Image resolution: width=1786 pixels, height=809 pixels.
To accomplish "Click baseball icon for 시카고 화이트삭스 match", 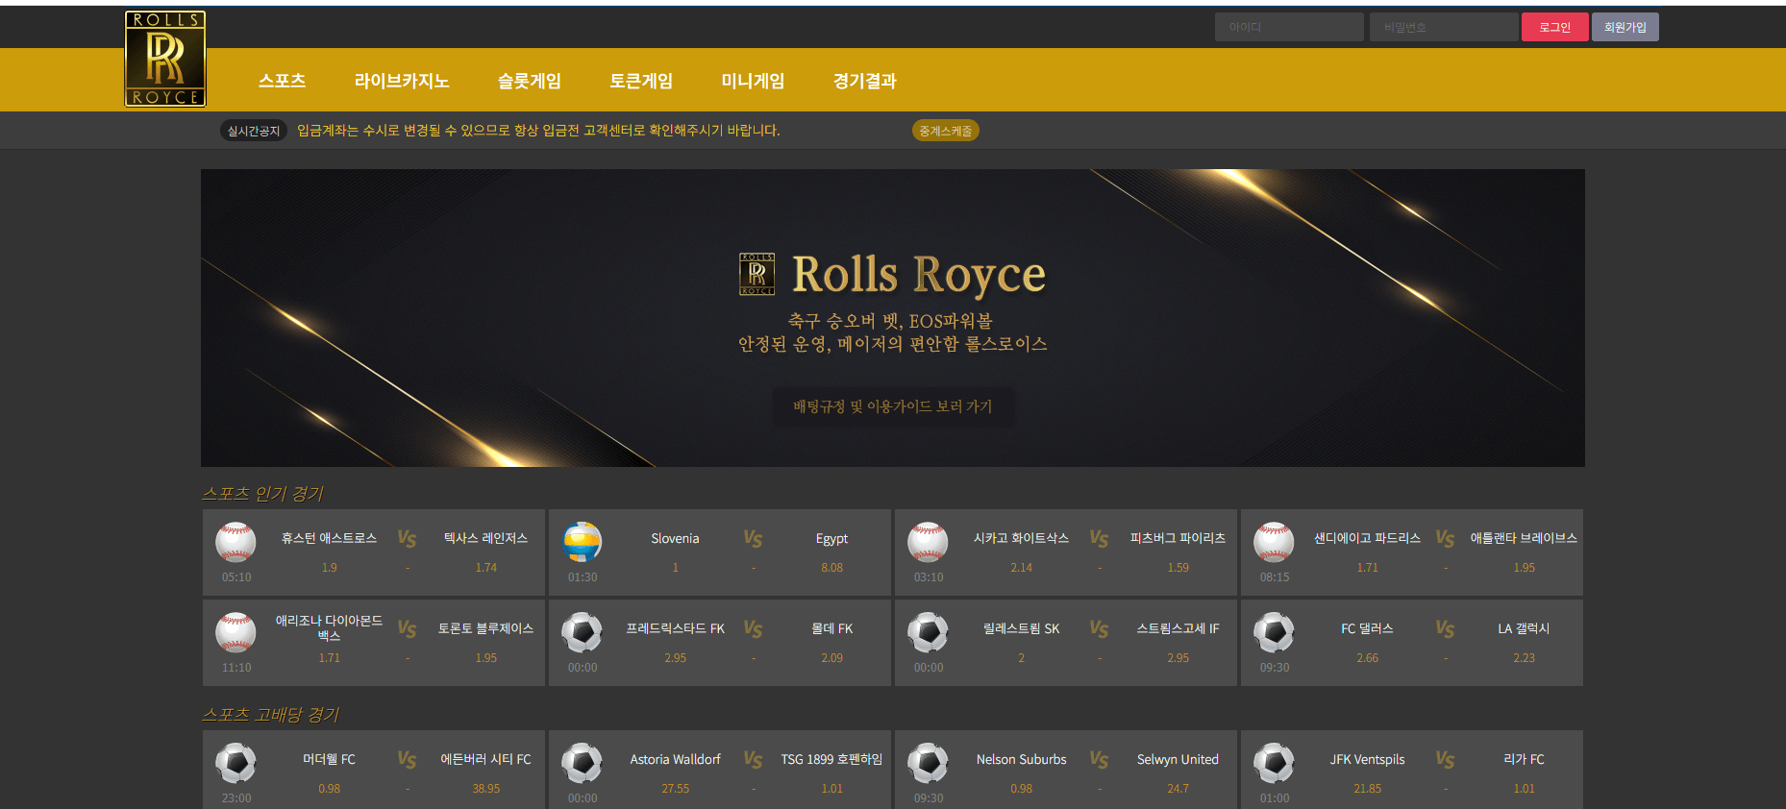I will click(x=928, y=543).
